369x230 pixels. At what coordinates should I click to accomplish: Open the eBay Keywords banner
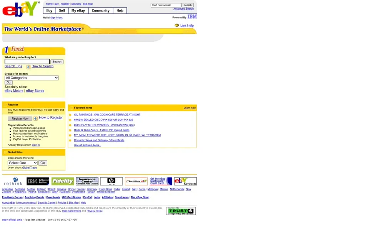coord(185,181)
